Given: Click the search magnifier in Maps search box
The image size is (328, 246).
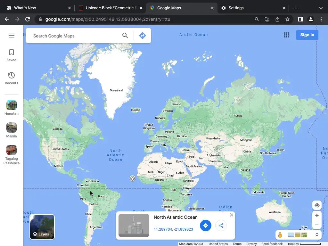Looking at the screenshot, I should [125, 36].
